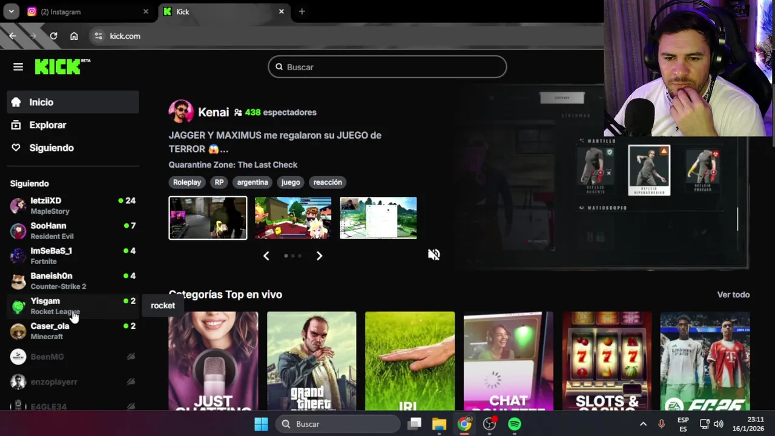Select second featured stream thumbnail
Screen dimensions: 775x436
(293, 218)
